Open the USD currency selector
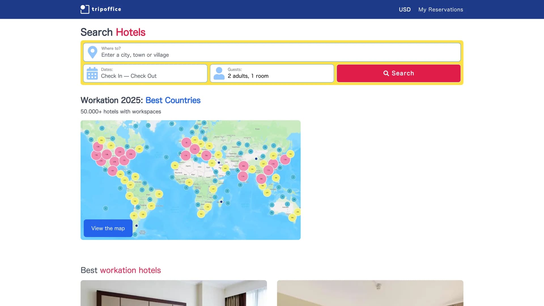 pyautogui.click(x=405, y=10)
